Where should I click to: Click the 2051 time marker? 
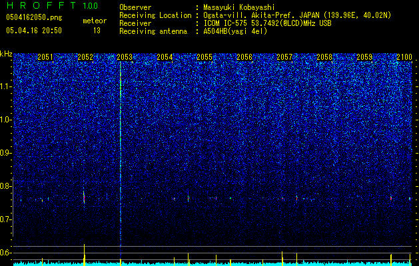(x=45, y=57)
